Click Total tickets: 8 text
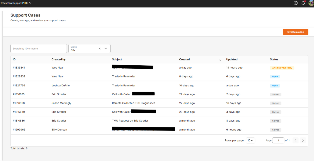314x161 pixels. [19, 148]
